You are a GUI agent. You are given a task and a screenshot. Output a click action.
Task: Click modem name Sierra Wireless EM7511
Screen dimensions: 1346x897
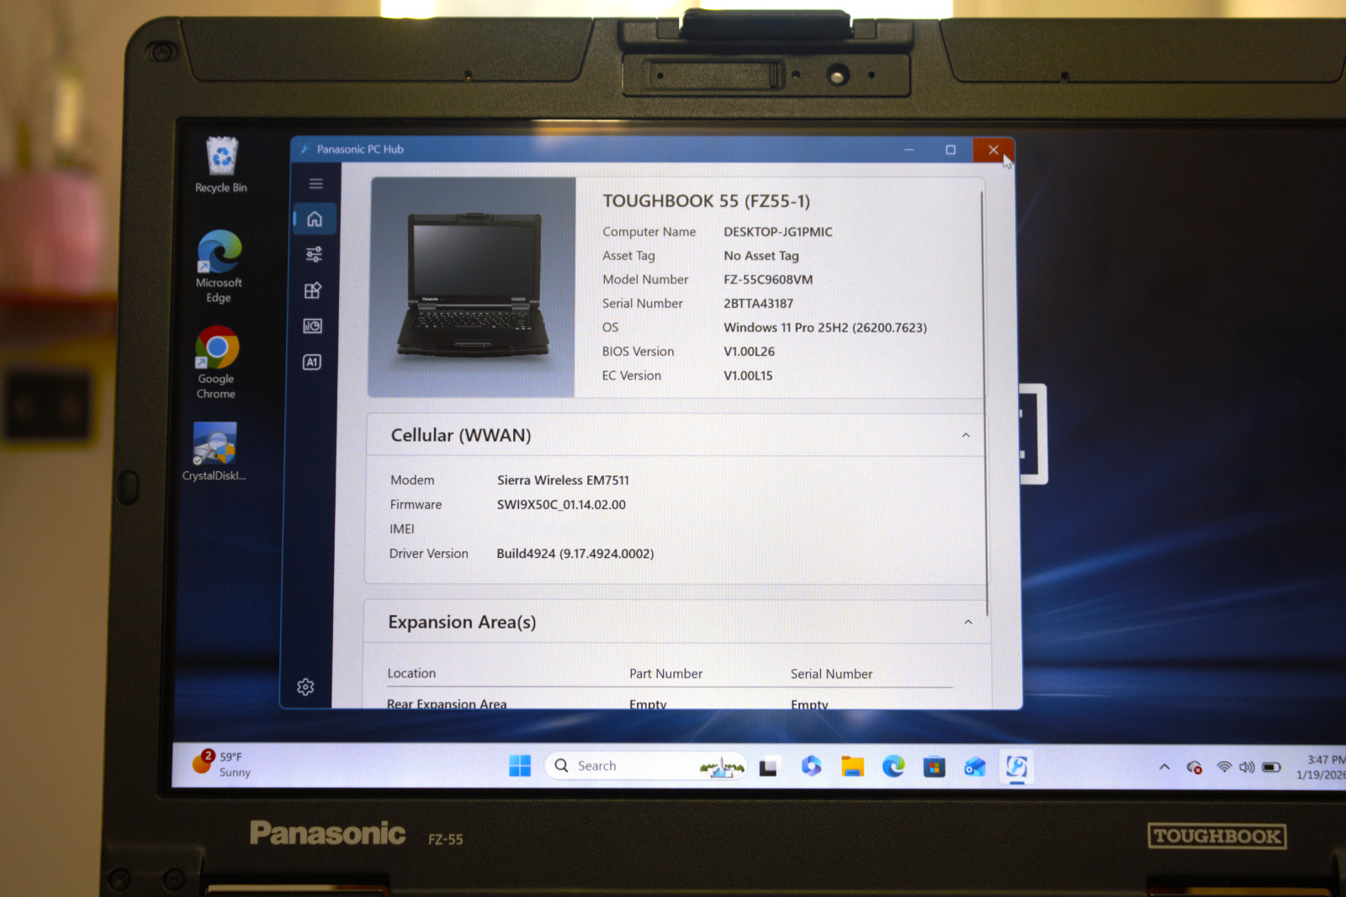click(563, 480)
